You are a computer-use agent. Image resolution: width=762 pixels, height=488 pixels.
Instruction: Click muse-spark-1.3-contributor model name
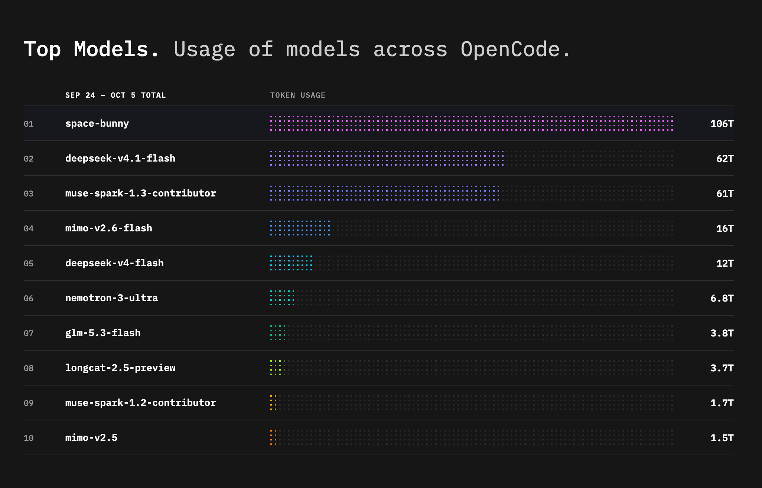140,193
